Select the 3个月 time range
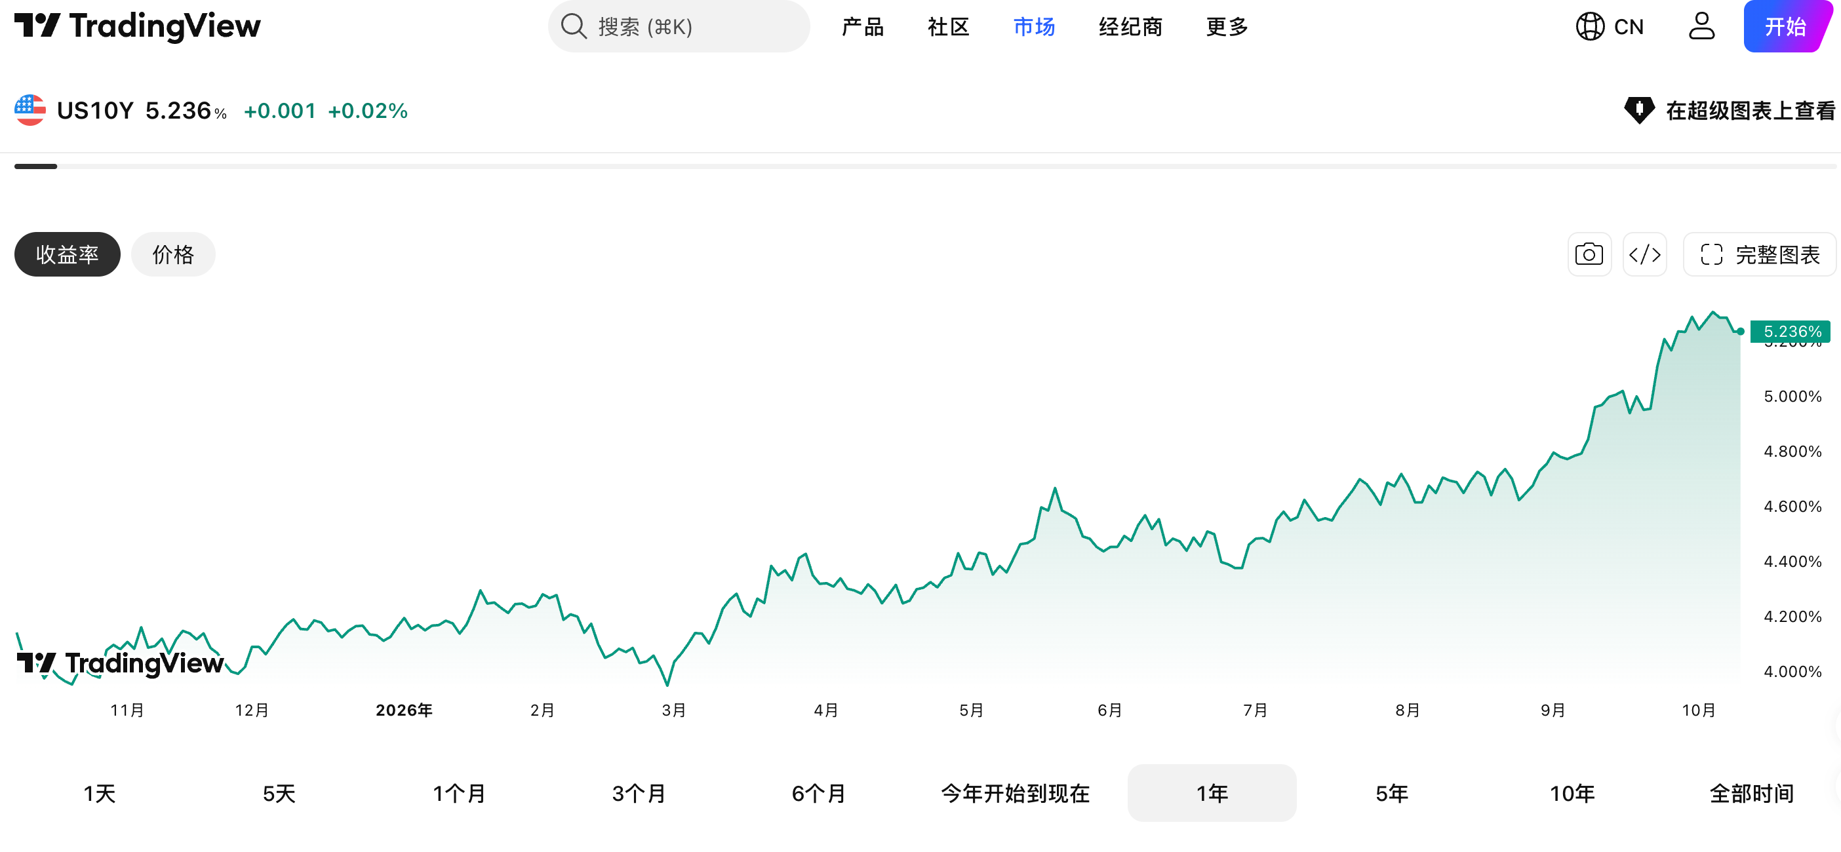This screenshot has width=1841, height=852. coord(639,793)
